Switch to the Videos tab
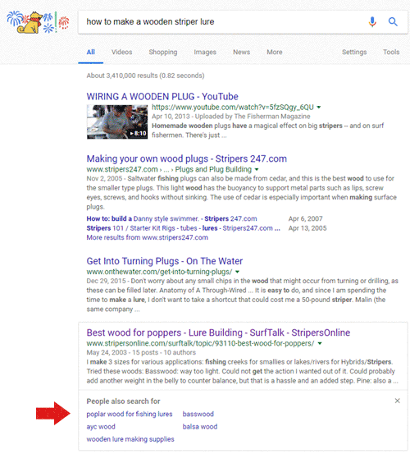Viewport: 410px width, 454px height. [x=121, y=52]
